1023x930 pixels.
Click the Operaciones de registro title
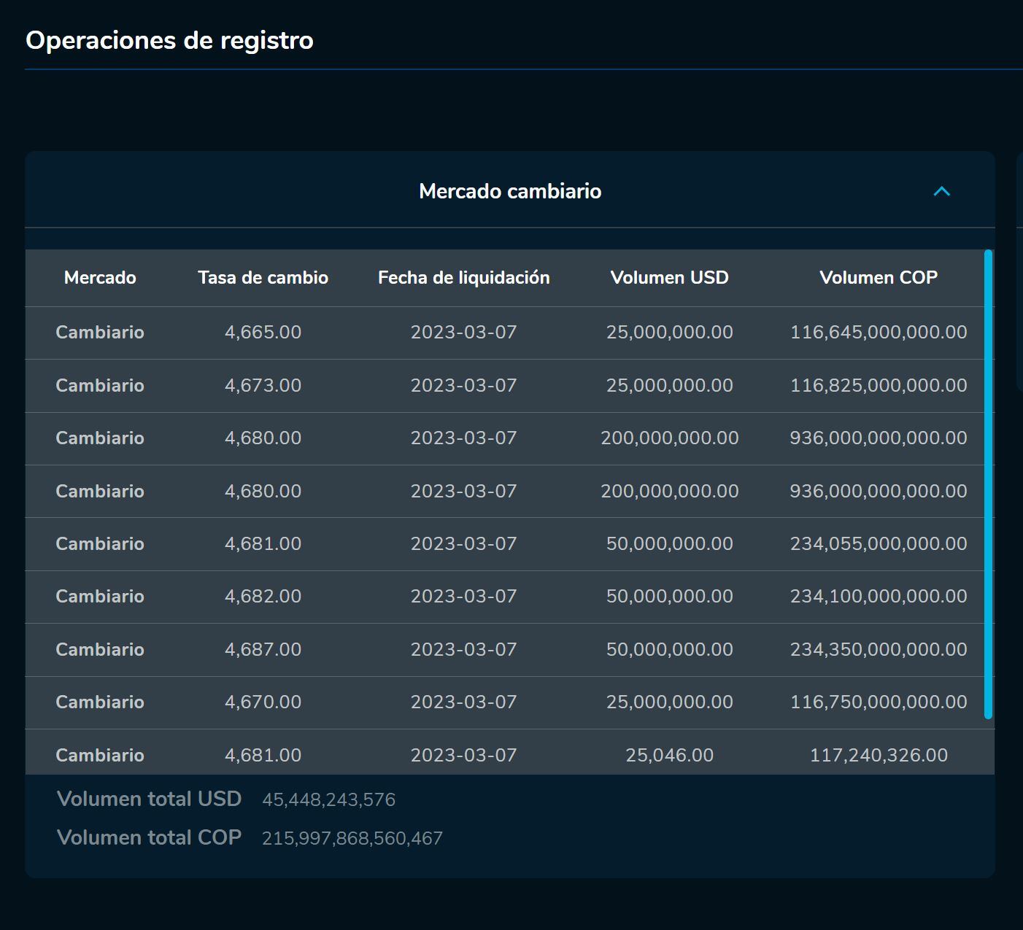(169, 41)
